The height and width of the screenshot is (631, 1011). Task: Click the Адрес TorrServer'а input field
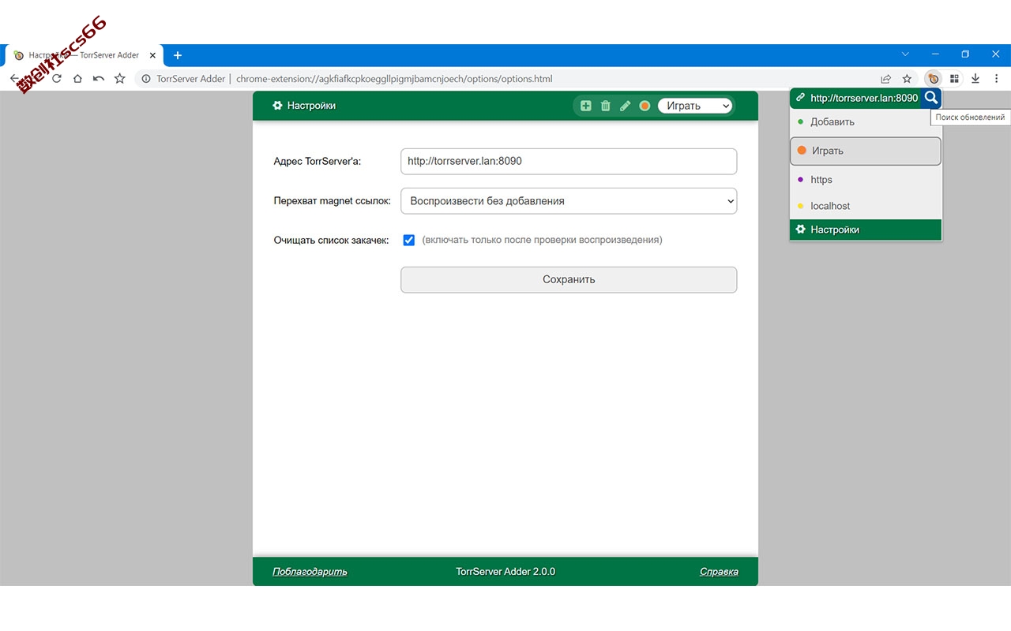569,161
